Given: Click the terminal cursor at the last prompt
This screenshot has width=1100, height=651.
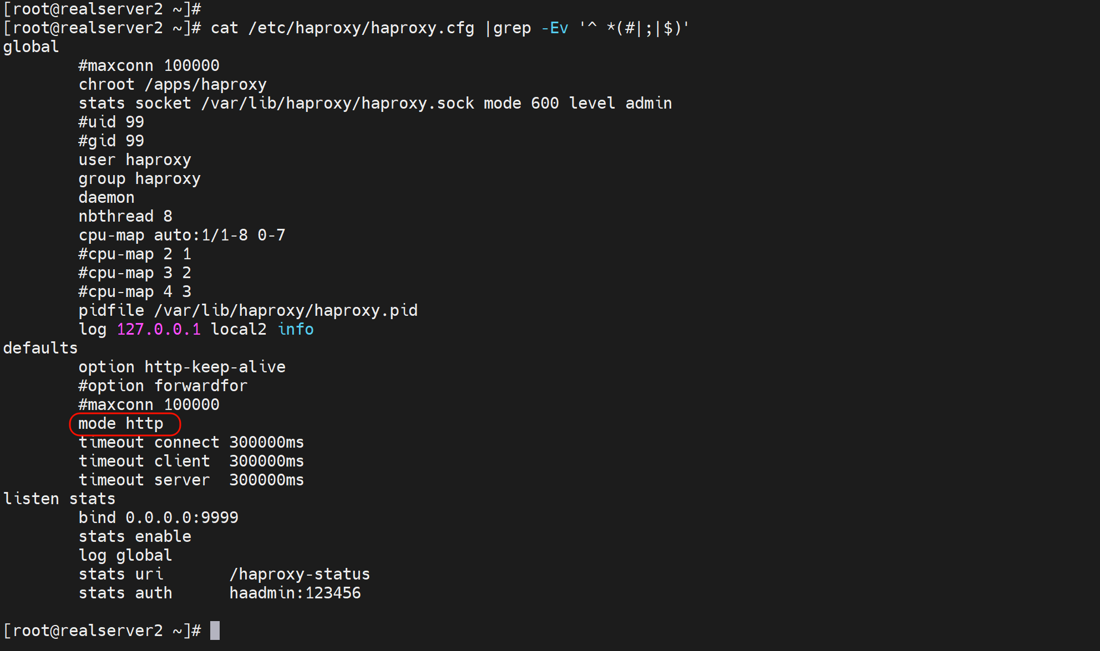Looking at the screenshot, I should [215, 631].
